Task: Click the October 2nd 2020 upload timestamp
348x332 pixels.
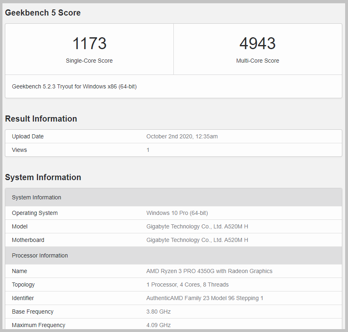Action: pyautogui.click(x=182, y=136)
